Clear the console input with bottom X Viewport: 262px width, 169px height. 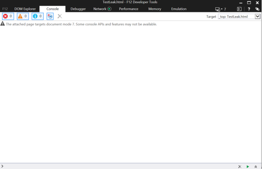click(x=240, y=166)
